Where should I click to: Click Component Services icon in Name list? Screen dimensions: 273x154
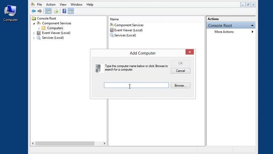coord(112,25)
